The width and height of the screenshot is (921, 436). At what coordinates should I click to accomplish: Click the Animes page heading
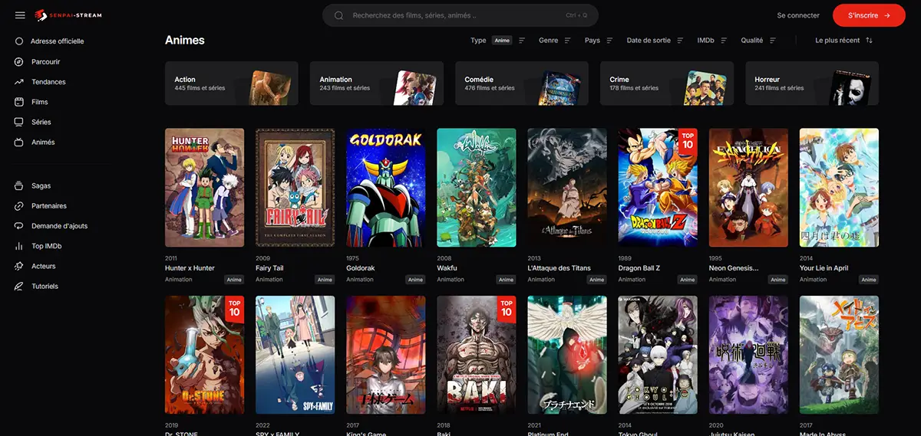(x=185, y=40)
